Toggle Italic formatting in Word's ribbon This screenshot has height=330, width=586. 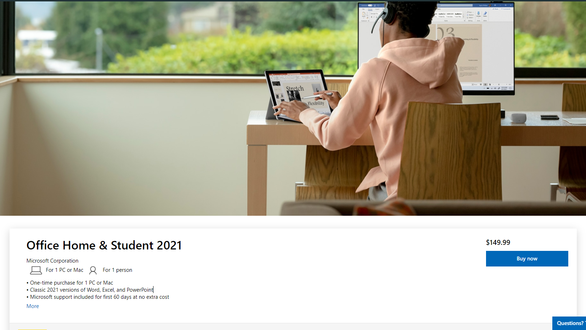pyautogui.click(x=373, y=17)
